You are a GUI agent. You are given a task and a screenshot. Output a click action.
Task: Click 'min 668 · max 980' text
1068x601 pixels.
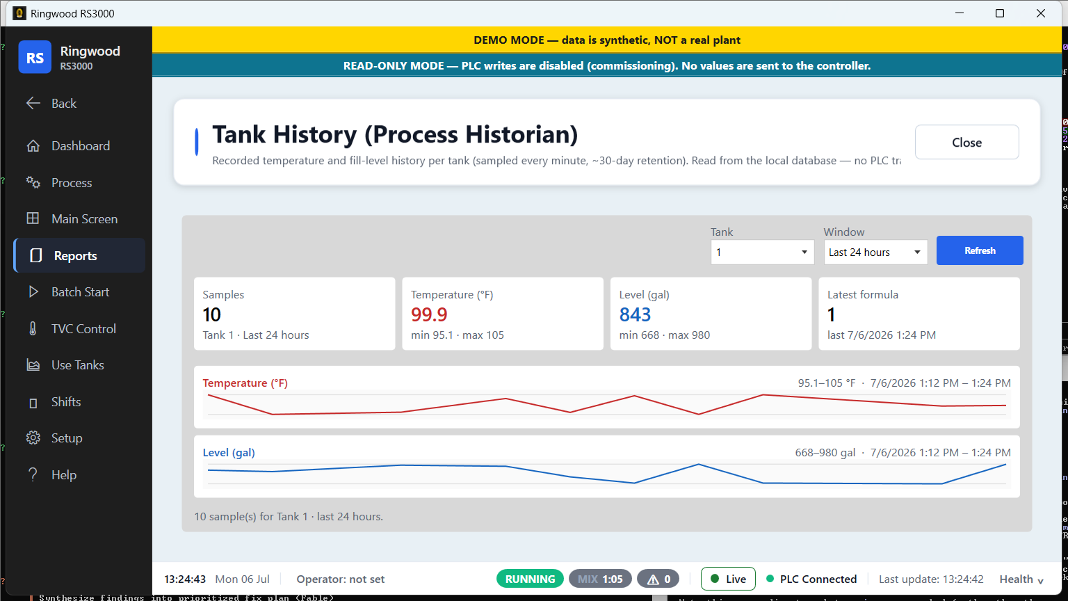(665, 335)
